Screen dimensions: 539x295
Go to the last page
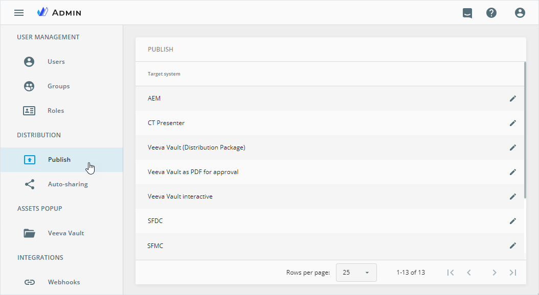coord(512,273)
